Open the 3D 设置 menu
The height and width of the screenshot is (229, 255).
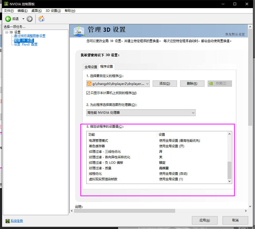tap(53, 11)
